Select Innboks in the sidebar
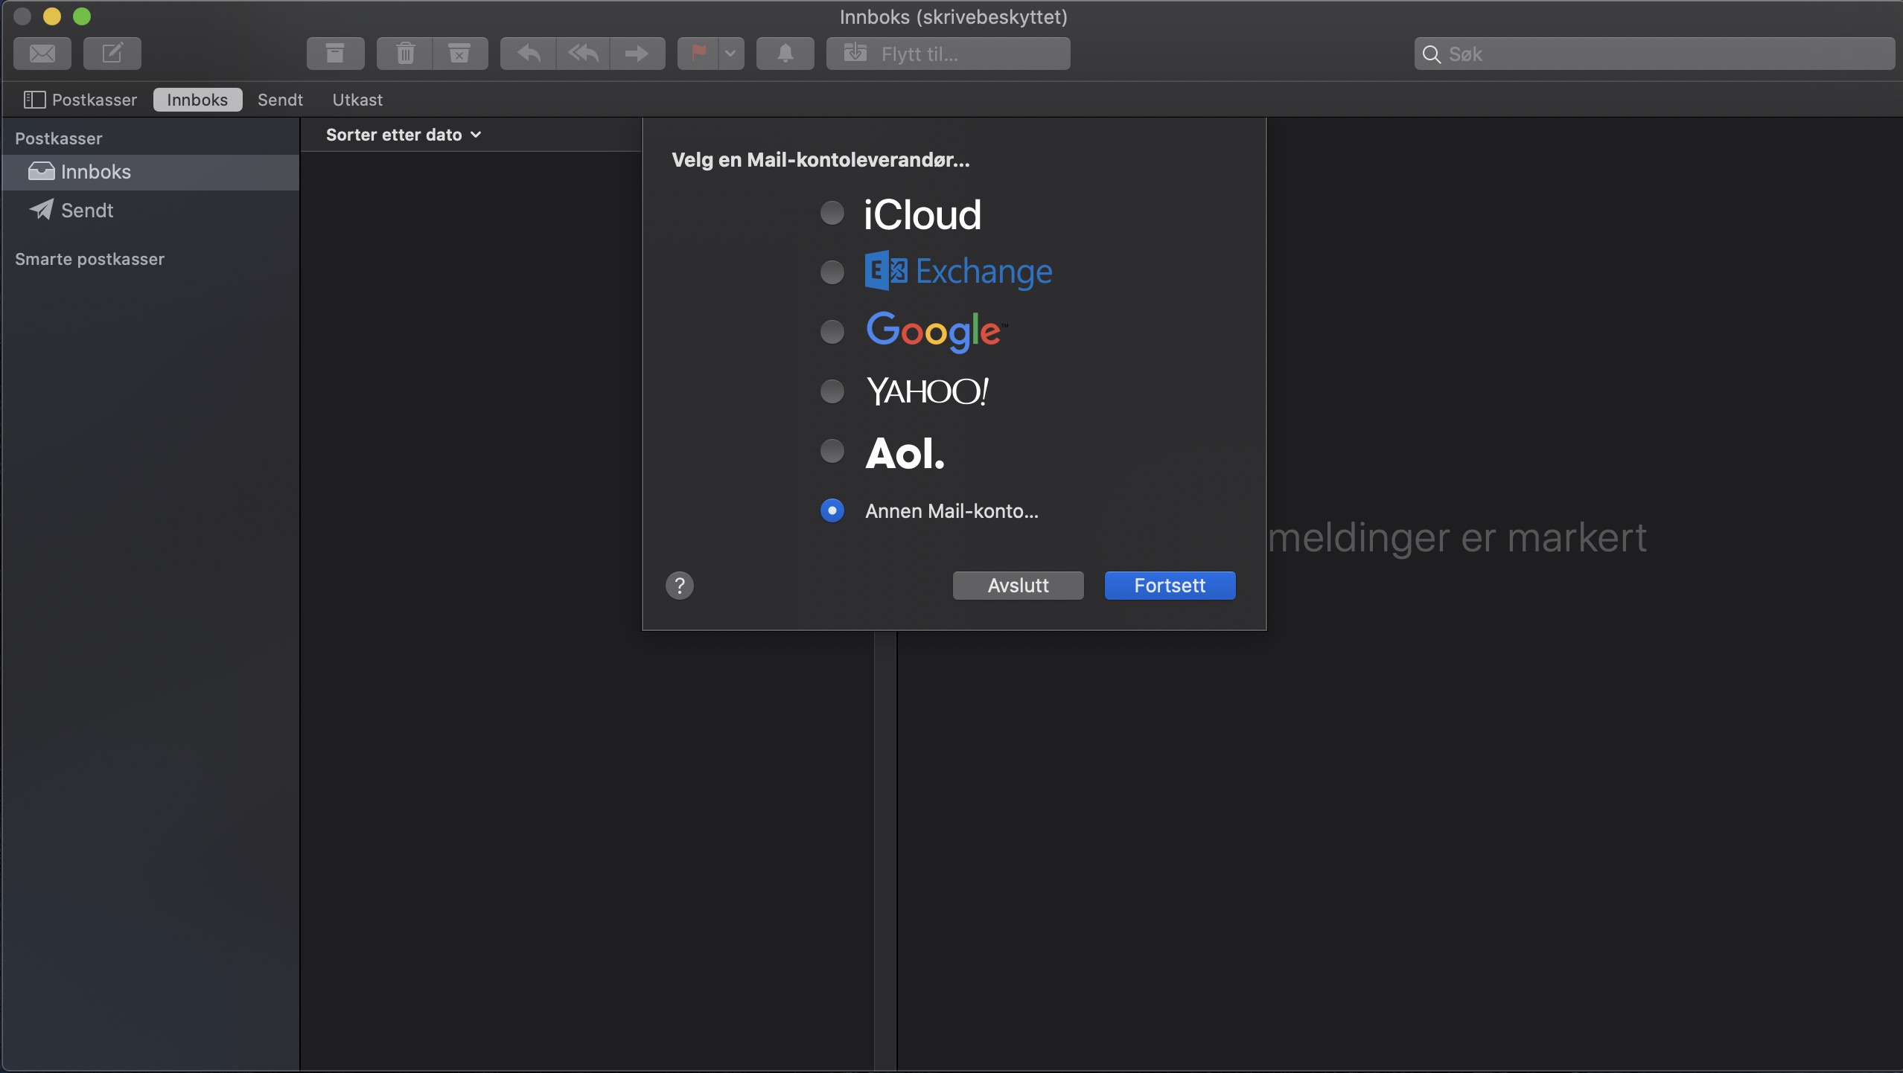 click(150, 172)
